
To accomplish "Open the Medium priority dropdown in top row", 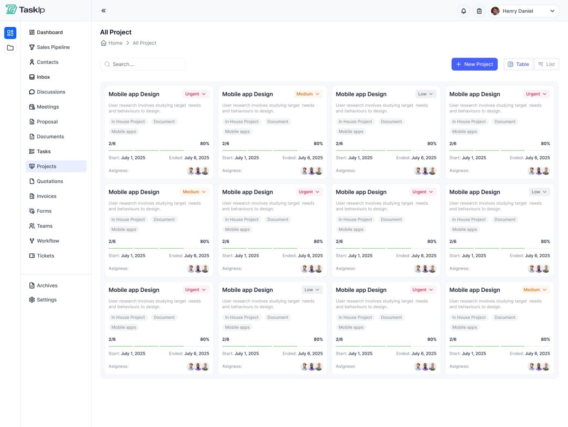I will click(308, 94).
